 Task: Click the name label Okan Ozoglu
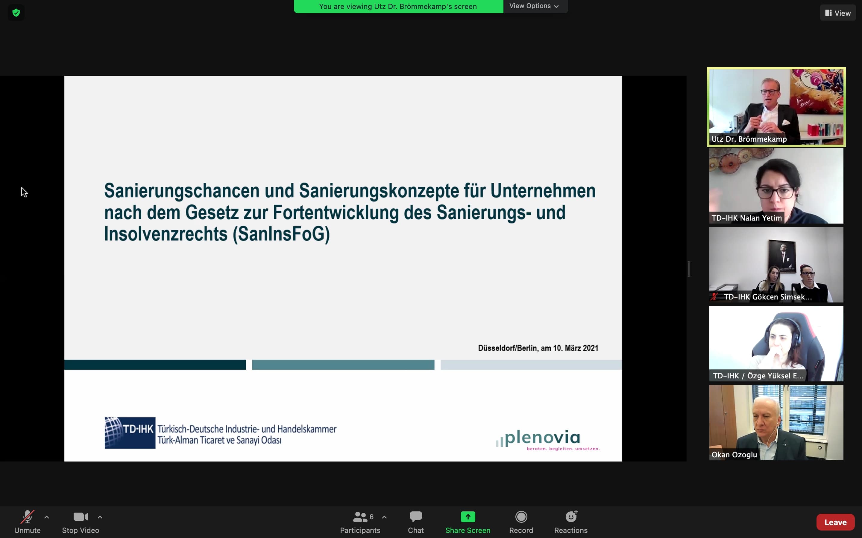click(734, 455)
